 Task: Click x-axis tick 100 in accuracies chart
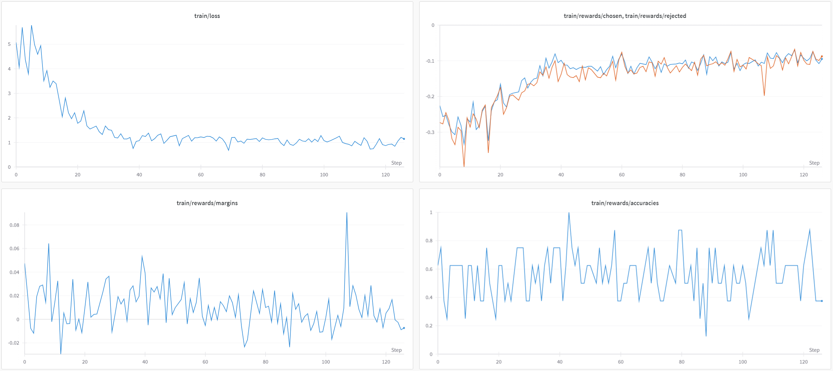click(743, 362)
